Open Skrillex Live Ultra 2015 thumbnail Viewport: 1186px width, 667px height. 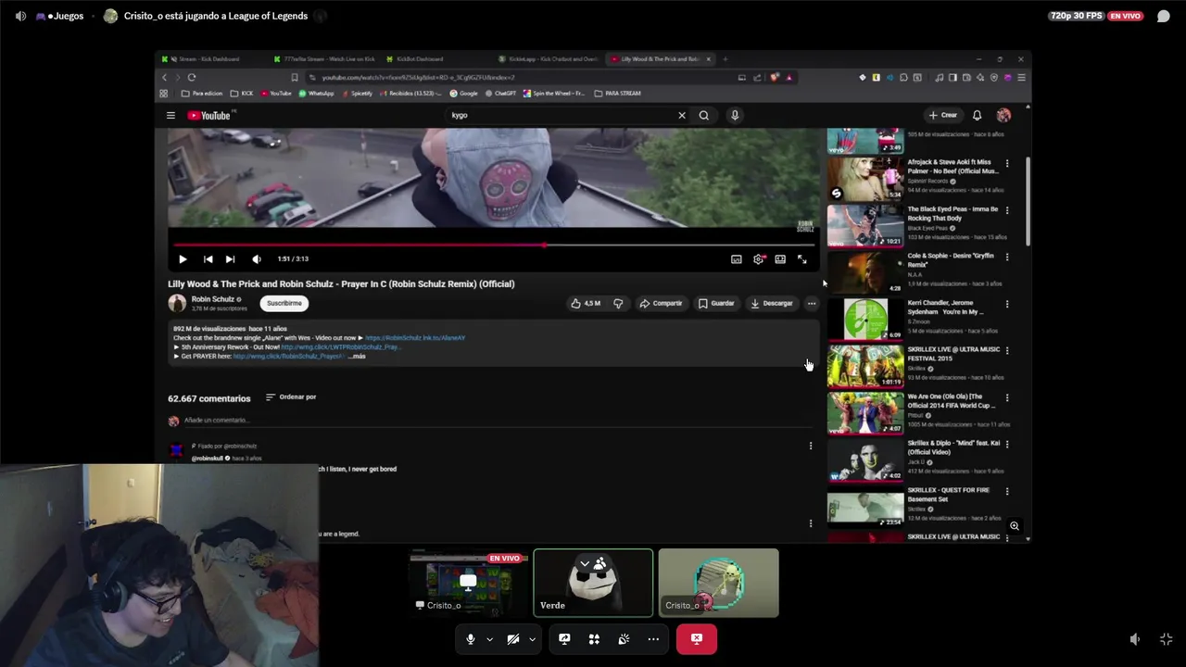(865, 366)
